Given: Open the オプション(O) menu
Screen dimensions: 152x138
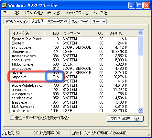Looking at the screenshot, I should 33,13.
